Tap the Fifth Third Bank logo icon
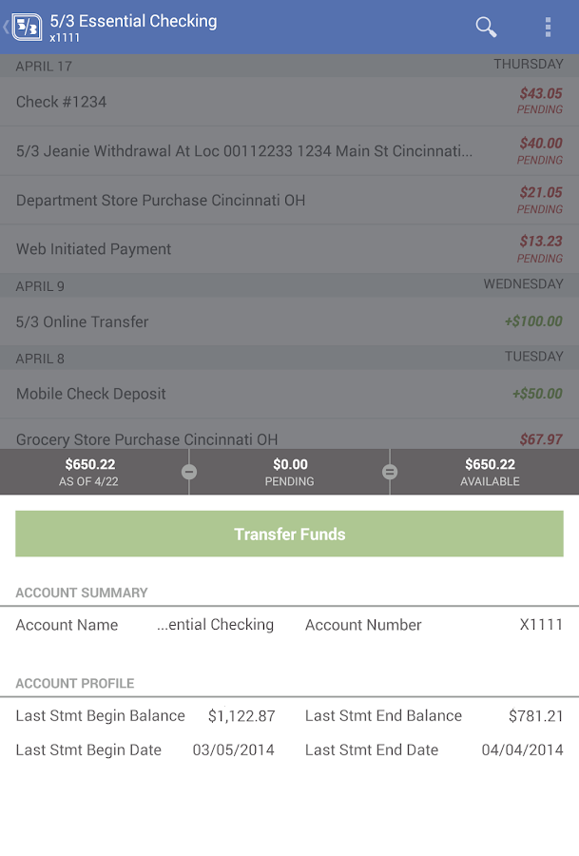The image size is (579, 856). tap(27, 26)
